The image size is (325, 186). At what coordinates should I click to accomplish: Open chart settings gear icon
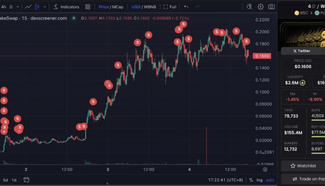click(x=260, y=7)
